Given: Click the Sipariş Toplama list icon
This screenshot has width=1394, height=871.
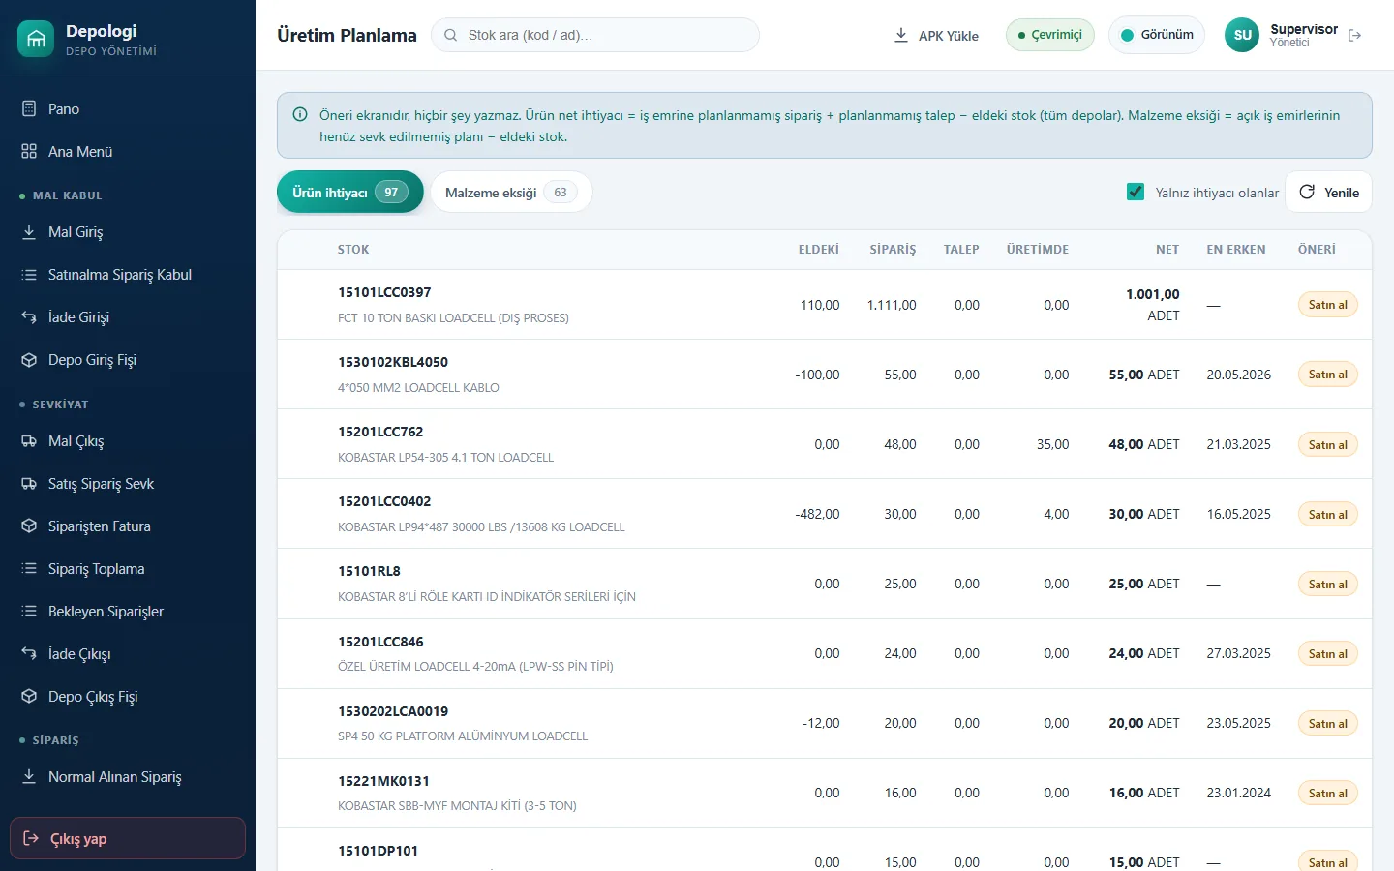Looking at the screenshot, I should tap(29, 569).
